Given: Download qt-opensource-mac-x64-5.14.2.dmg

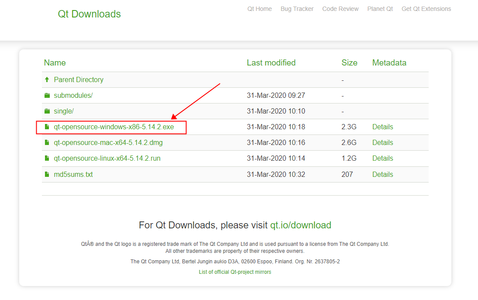Looking at the screenshot, I should [x=108, y=143].
